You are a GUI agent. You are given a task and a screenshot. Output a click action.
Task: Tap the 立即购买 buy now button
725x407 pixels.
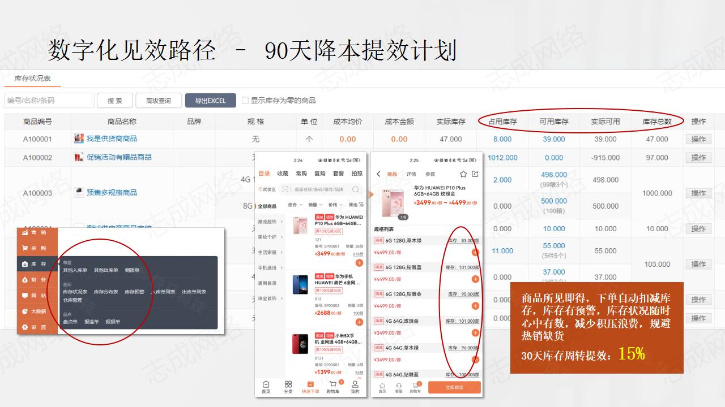(454, 387)
